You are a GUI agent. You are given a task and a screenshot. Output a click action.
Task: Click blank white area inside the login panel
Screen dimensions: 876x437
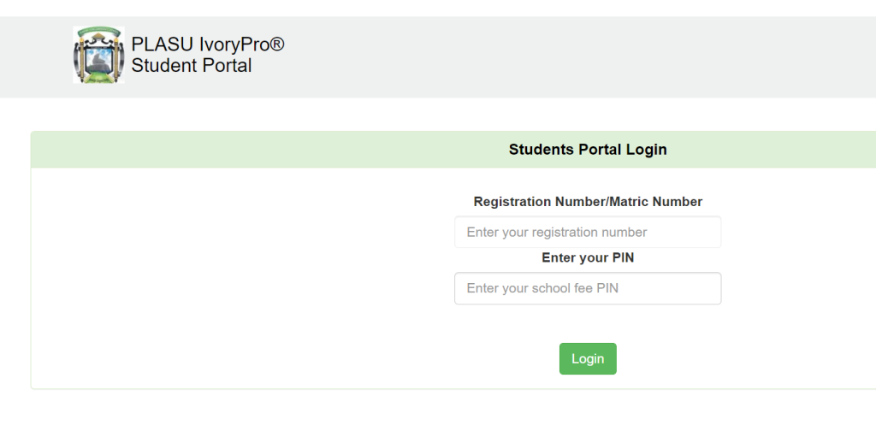coord(223,280)
